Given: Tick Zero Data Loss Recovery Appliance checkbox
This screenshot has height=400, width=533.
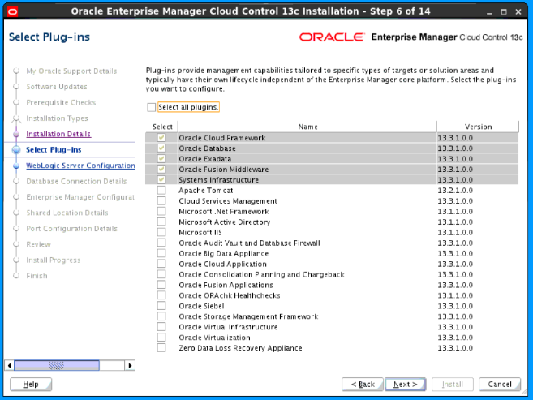Looking at the screenshot, I should coord(161,348).
